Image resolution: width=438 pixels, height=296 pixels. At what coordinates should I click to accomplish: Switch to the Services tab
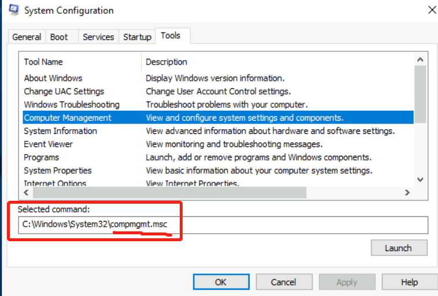[98, 37]
